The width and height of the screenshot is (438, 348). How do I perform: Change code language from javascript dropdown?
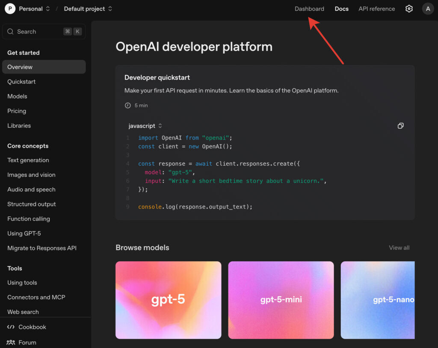pyautogui.click(x=145, y=126)
